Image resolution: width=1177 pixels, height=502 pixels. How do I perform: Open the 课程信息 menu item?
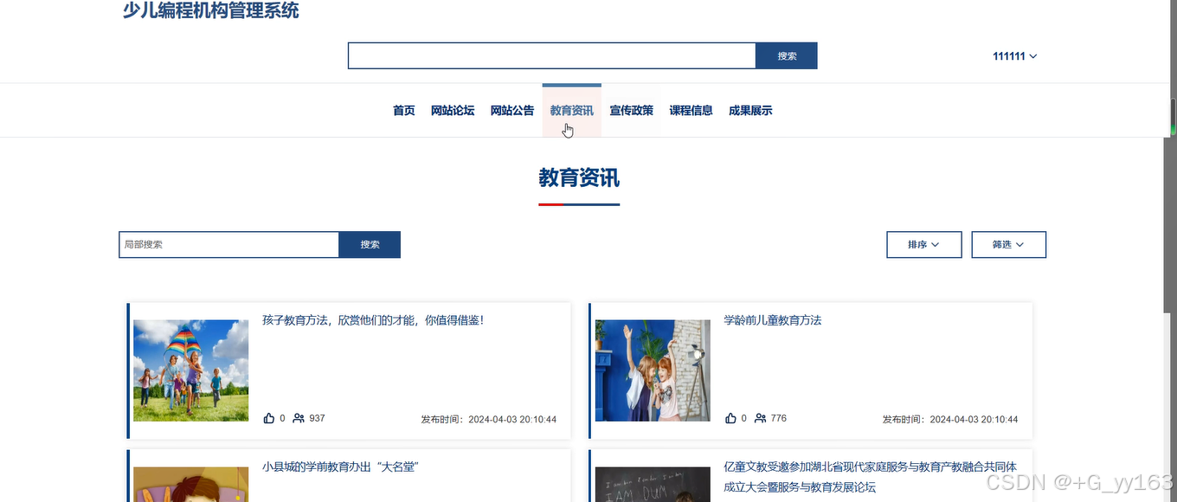(691, 111)
